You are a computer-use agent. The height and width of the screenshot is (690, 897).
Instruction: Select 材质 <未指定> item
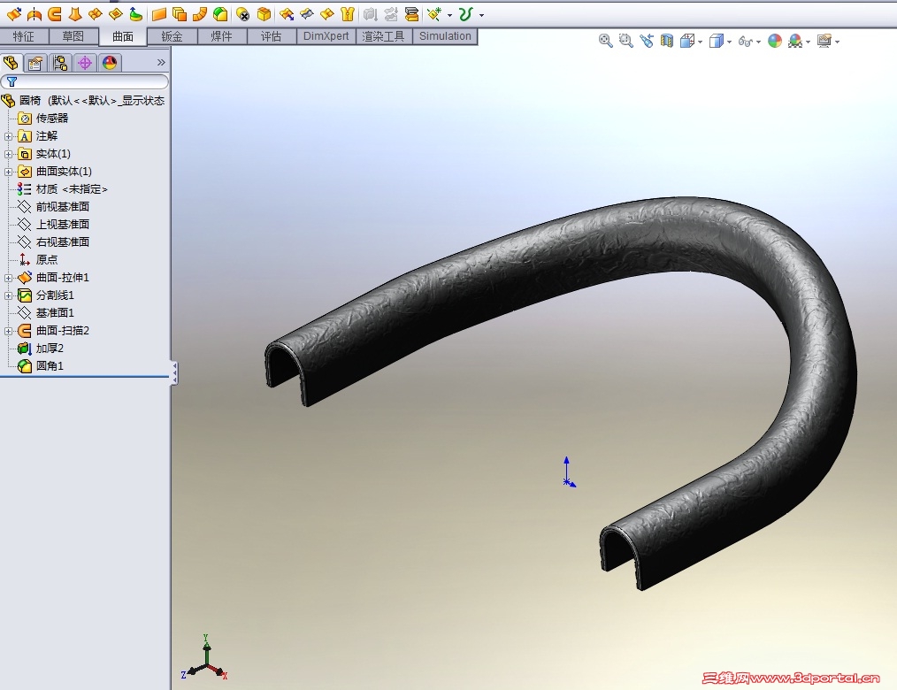[62, 188]
